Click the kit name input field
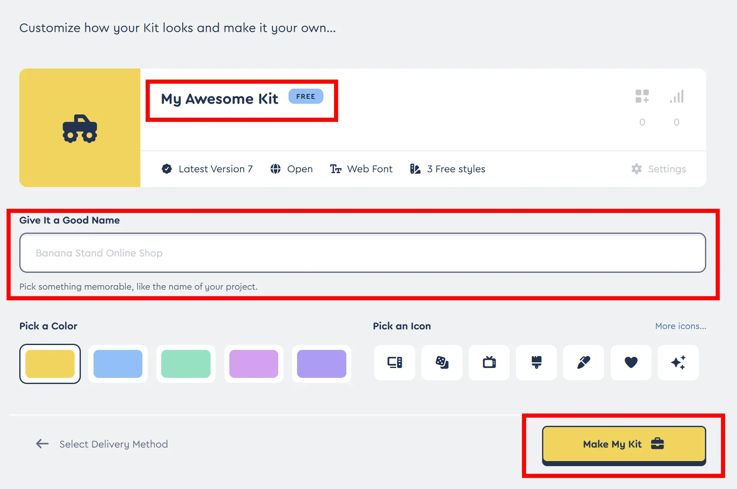 click(362, 253)
